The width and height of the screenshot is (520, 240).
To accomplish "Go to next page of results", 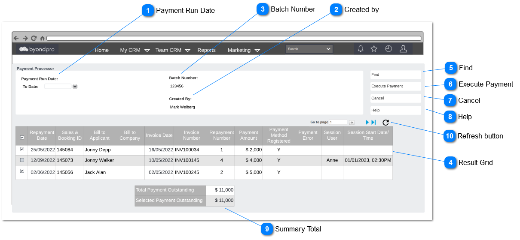I will tap(367, 122).
